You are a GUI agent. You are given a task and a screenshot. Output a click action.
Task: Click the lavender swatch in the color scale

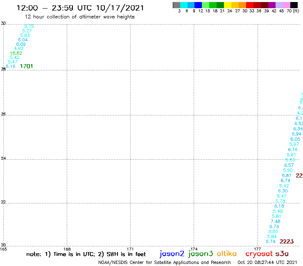click(279, 5)
